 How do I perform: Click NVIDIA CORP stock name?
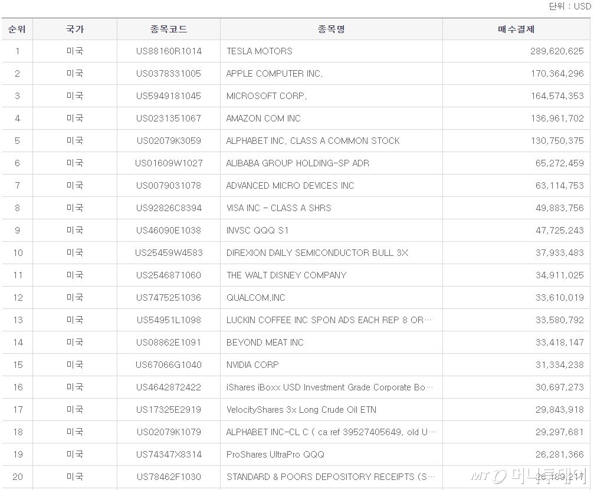[252, 364]
